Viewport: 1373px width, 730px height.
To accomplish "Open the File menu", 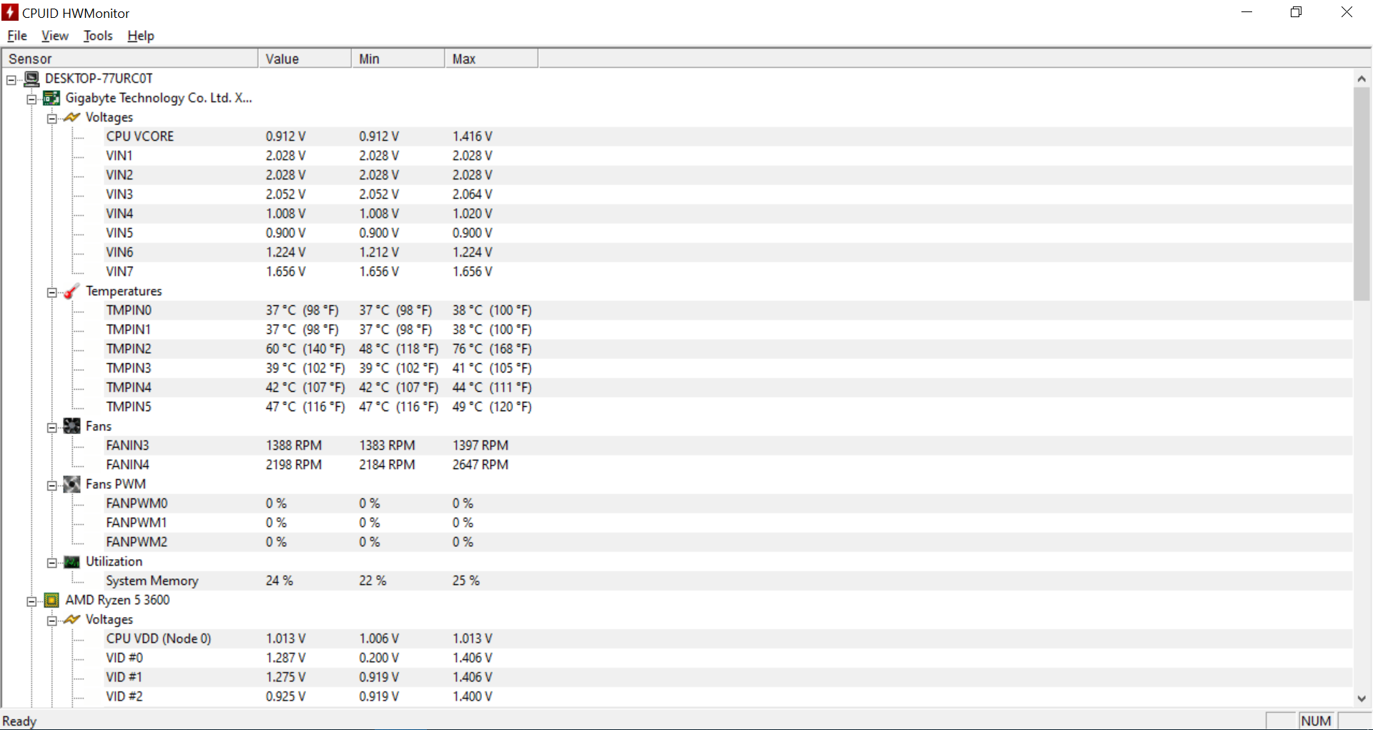I will tap(17, 36).
